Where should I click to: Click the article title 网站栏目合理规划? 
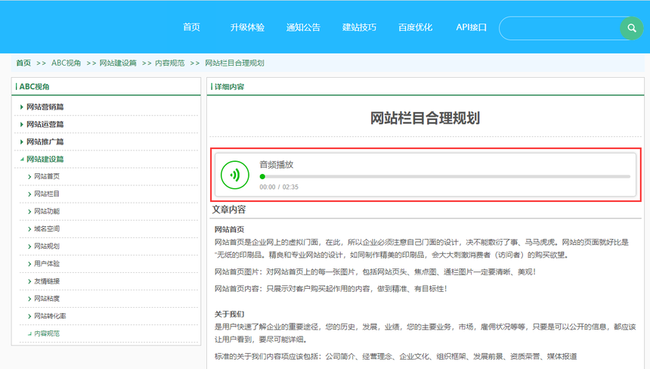(x=425, y=118)
